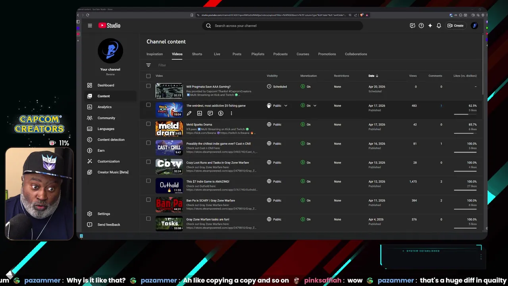Check the Cozy Loot Runs video checkbox
508x286 pixels.
[148, 162]
